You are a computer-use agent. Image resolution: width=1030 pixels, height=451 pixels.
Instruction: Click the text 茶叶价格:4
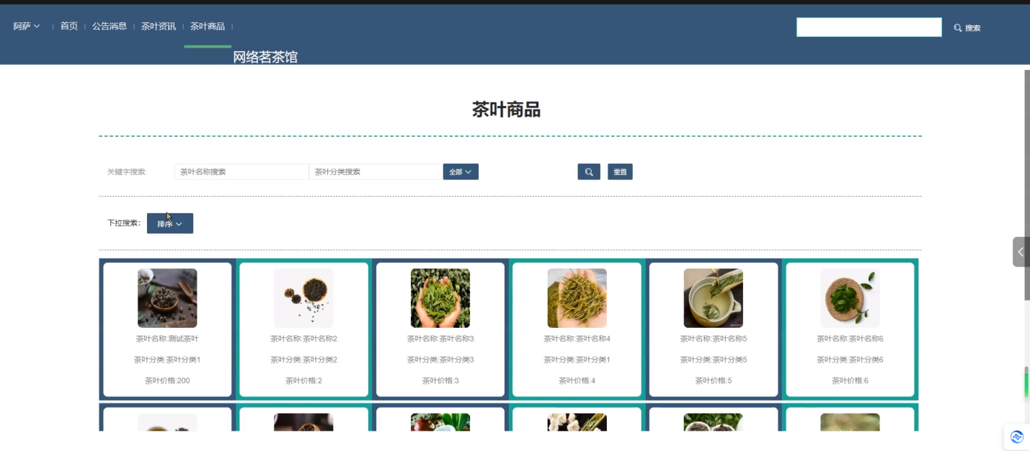[x=577, y=380]
